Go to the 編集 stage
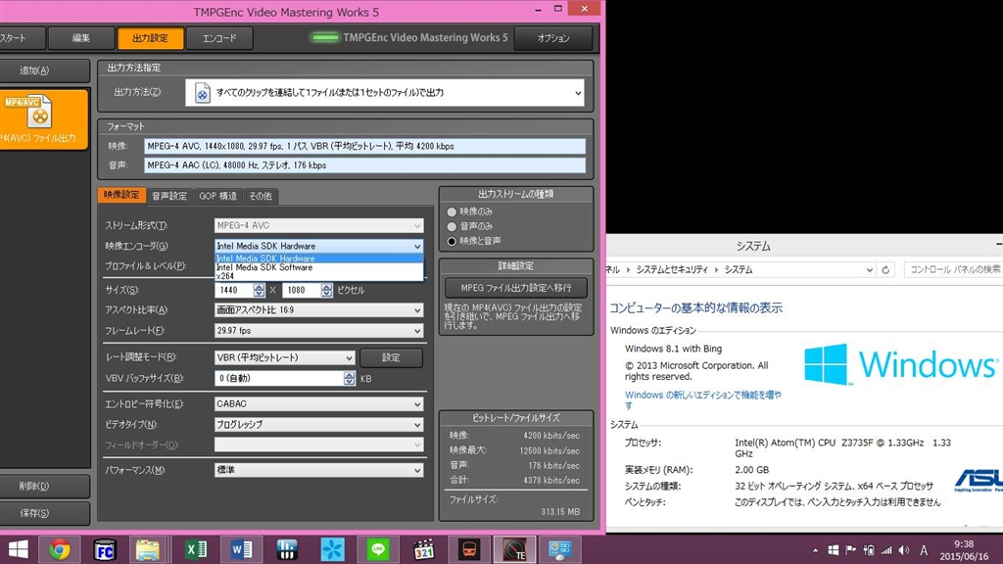 [x=81, y=38]
